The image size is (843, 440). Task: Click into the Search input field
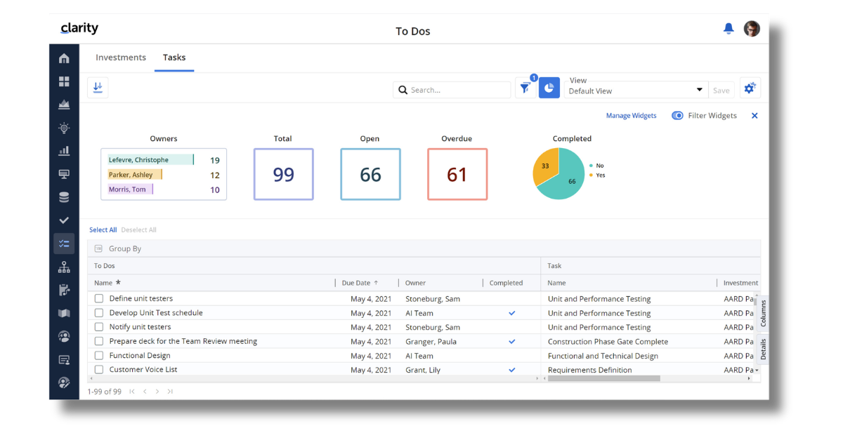click(x=458, y=90)
